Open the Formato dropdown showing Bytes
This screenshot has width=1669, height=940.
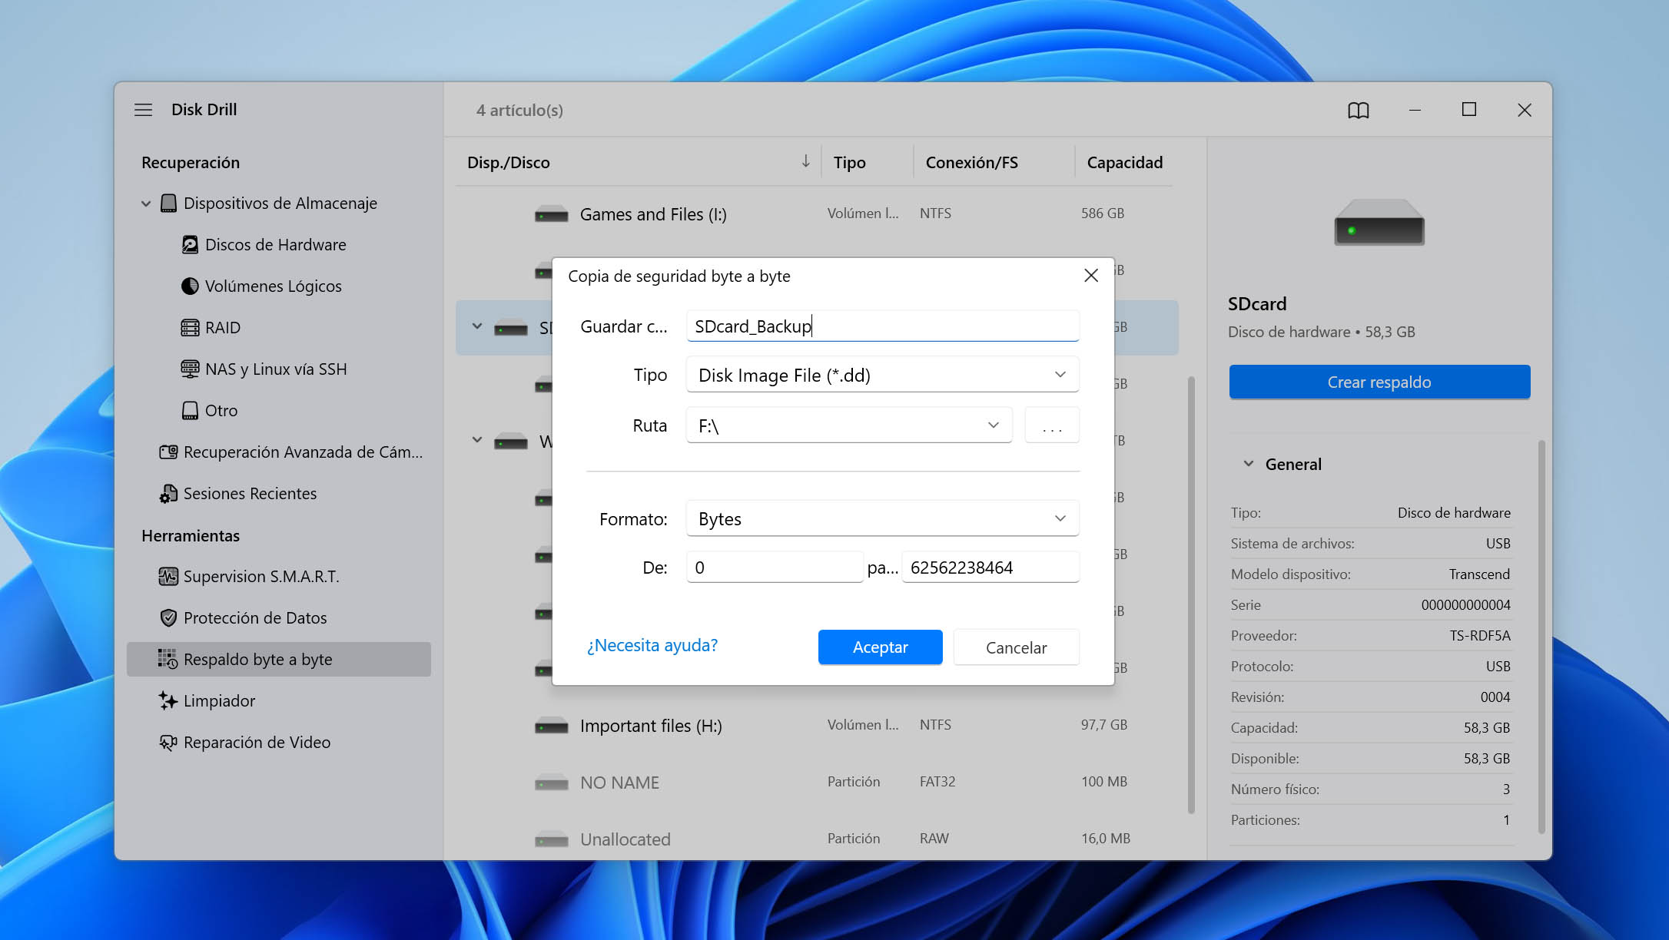(882, 518)
